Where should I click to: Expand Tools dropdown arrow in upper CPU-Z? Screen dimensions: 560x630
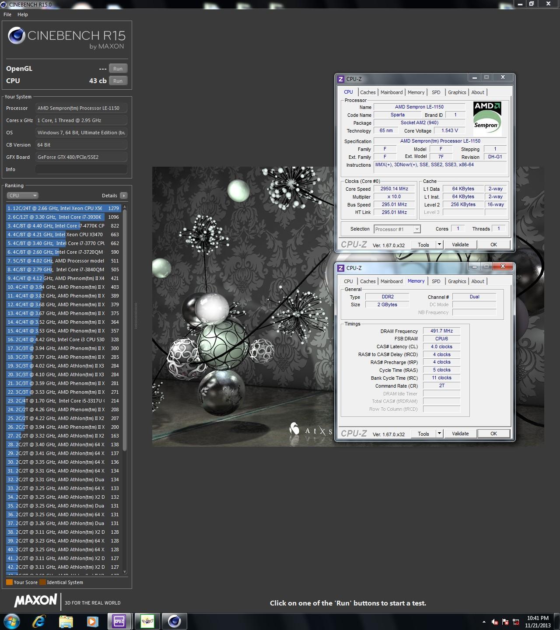pyautogui.click(x=439, y=245)
